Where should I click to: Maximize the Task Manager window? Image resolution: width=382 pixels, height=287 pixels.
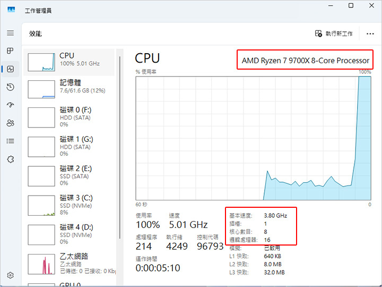[x=351, y=5]
